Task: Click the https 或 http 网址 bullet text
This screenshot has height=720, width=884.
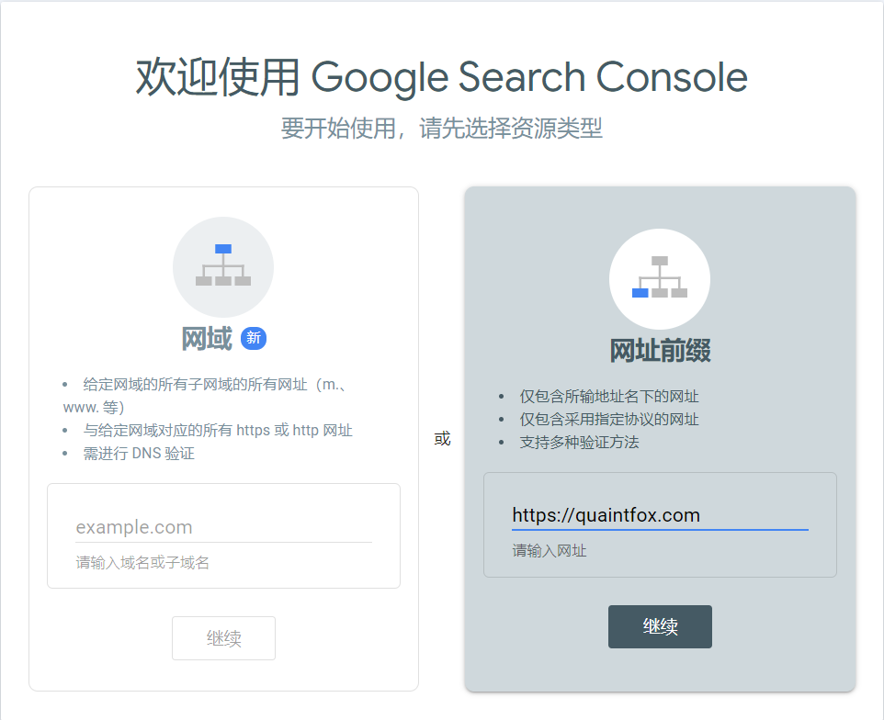Action: tap(218, 430)
